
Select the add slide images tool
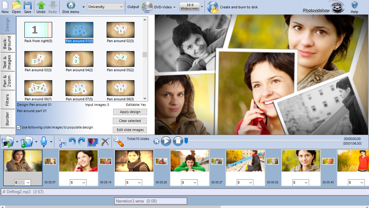(x=7, y=141)
